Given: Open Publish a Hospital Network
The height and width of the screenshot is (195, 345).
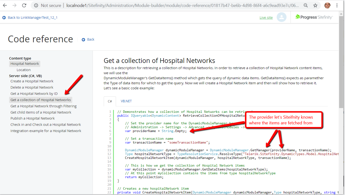Looking at the screenshot, I should click(33, 118).
